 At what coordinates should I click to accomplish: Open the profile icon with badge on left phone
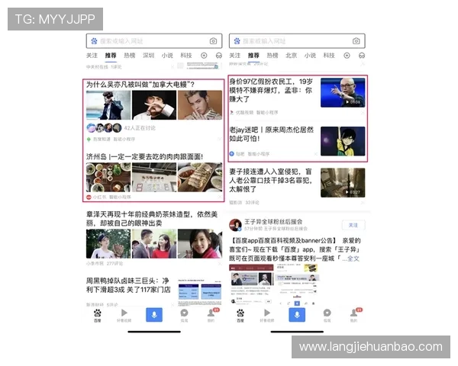point(211,315)
